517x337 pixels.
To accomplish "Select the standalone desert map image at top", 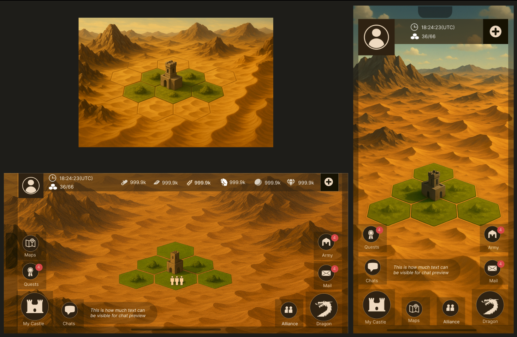I will pos(176,82).
